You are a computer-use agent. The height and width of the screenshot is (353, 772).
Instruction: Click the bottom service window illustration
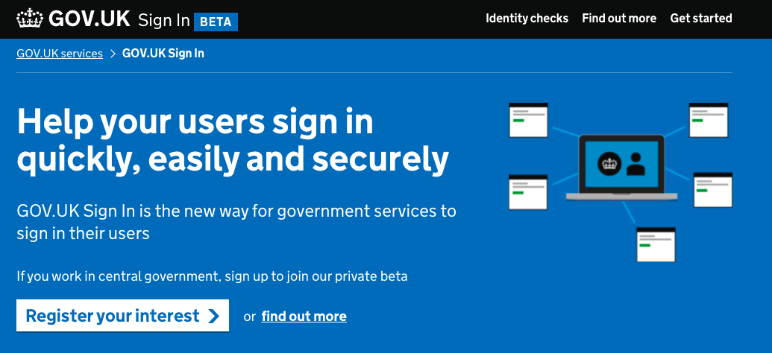[656, 244]
